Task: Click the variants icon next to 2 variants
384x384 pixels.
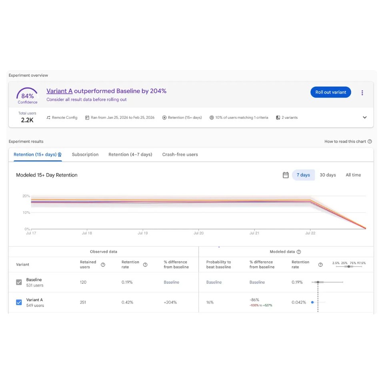Action: click(x=278, y=118)
